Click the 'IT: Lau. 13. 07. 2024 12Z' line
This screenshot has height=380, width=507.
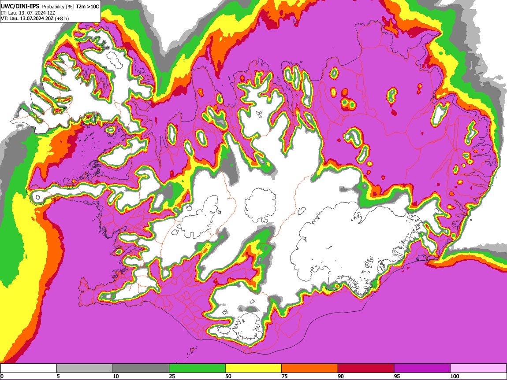pyautogui.click(x=28, y=13)
